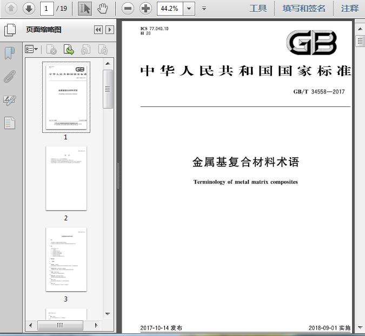The height and width of the screenshot is (336, 365).
Task: Click the heading 中华人民共和国国家标准
Action: coord(245,71)
